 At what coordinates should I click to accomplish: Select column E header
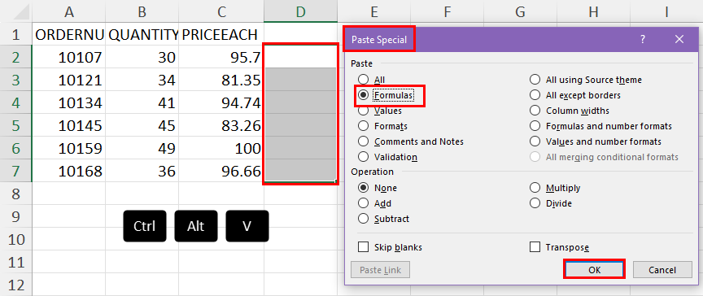(373, 12)
